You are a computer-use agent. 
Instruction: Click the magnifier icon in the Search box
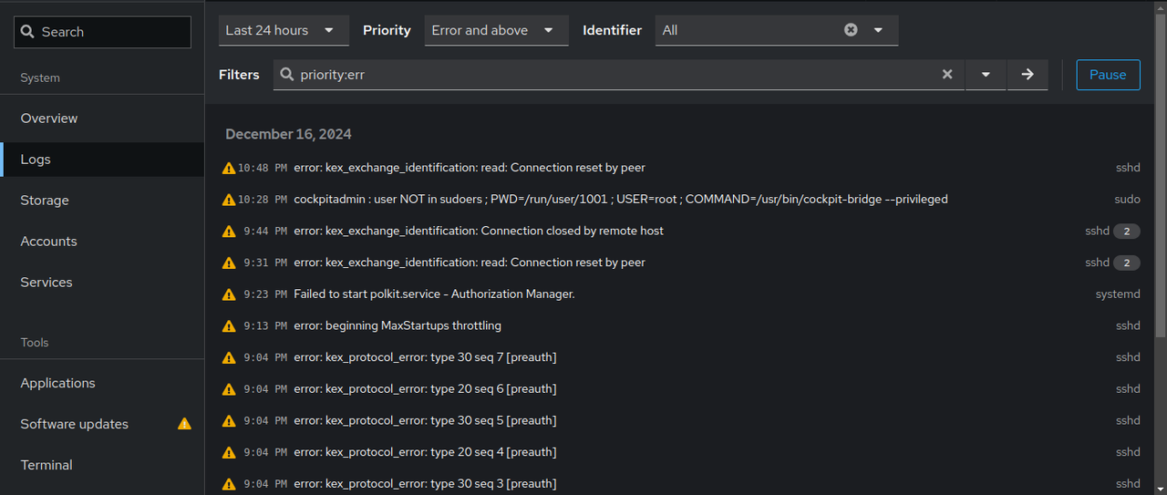pos(27,32)
